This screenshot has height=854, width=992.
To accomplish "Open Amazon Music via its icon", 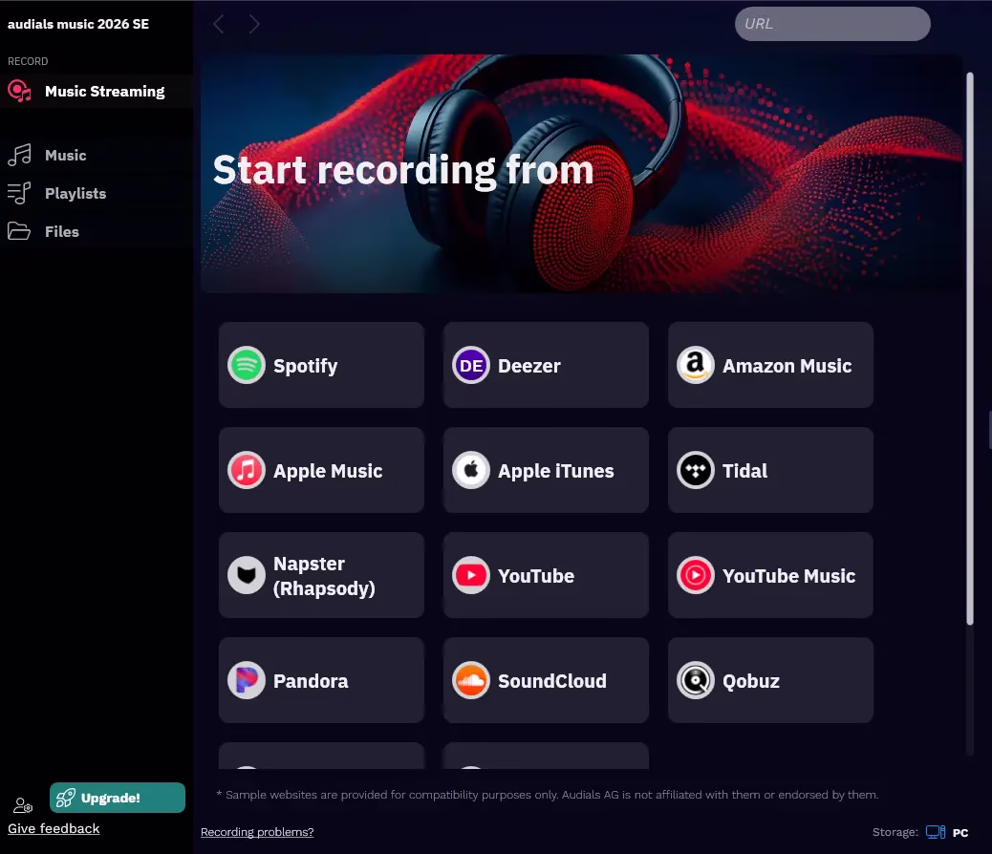I will pyautogui.click(x=696, y=365).
